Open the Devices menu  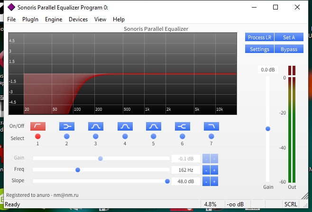tap(78, 19)
